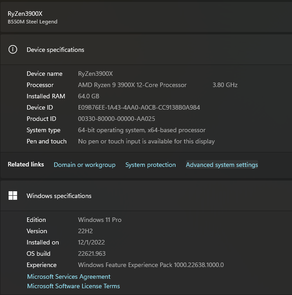Click the 64-bit operating system text
Image resolution: width=292 pixels, height=295 pixels.
coord(142,130)
